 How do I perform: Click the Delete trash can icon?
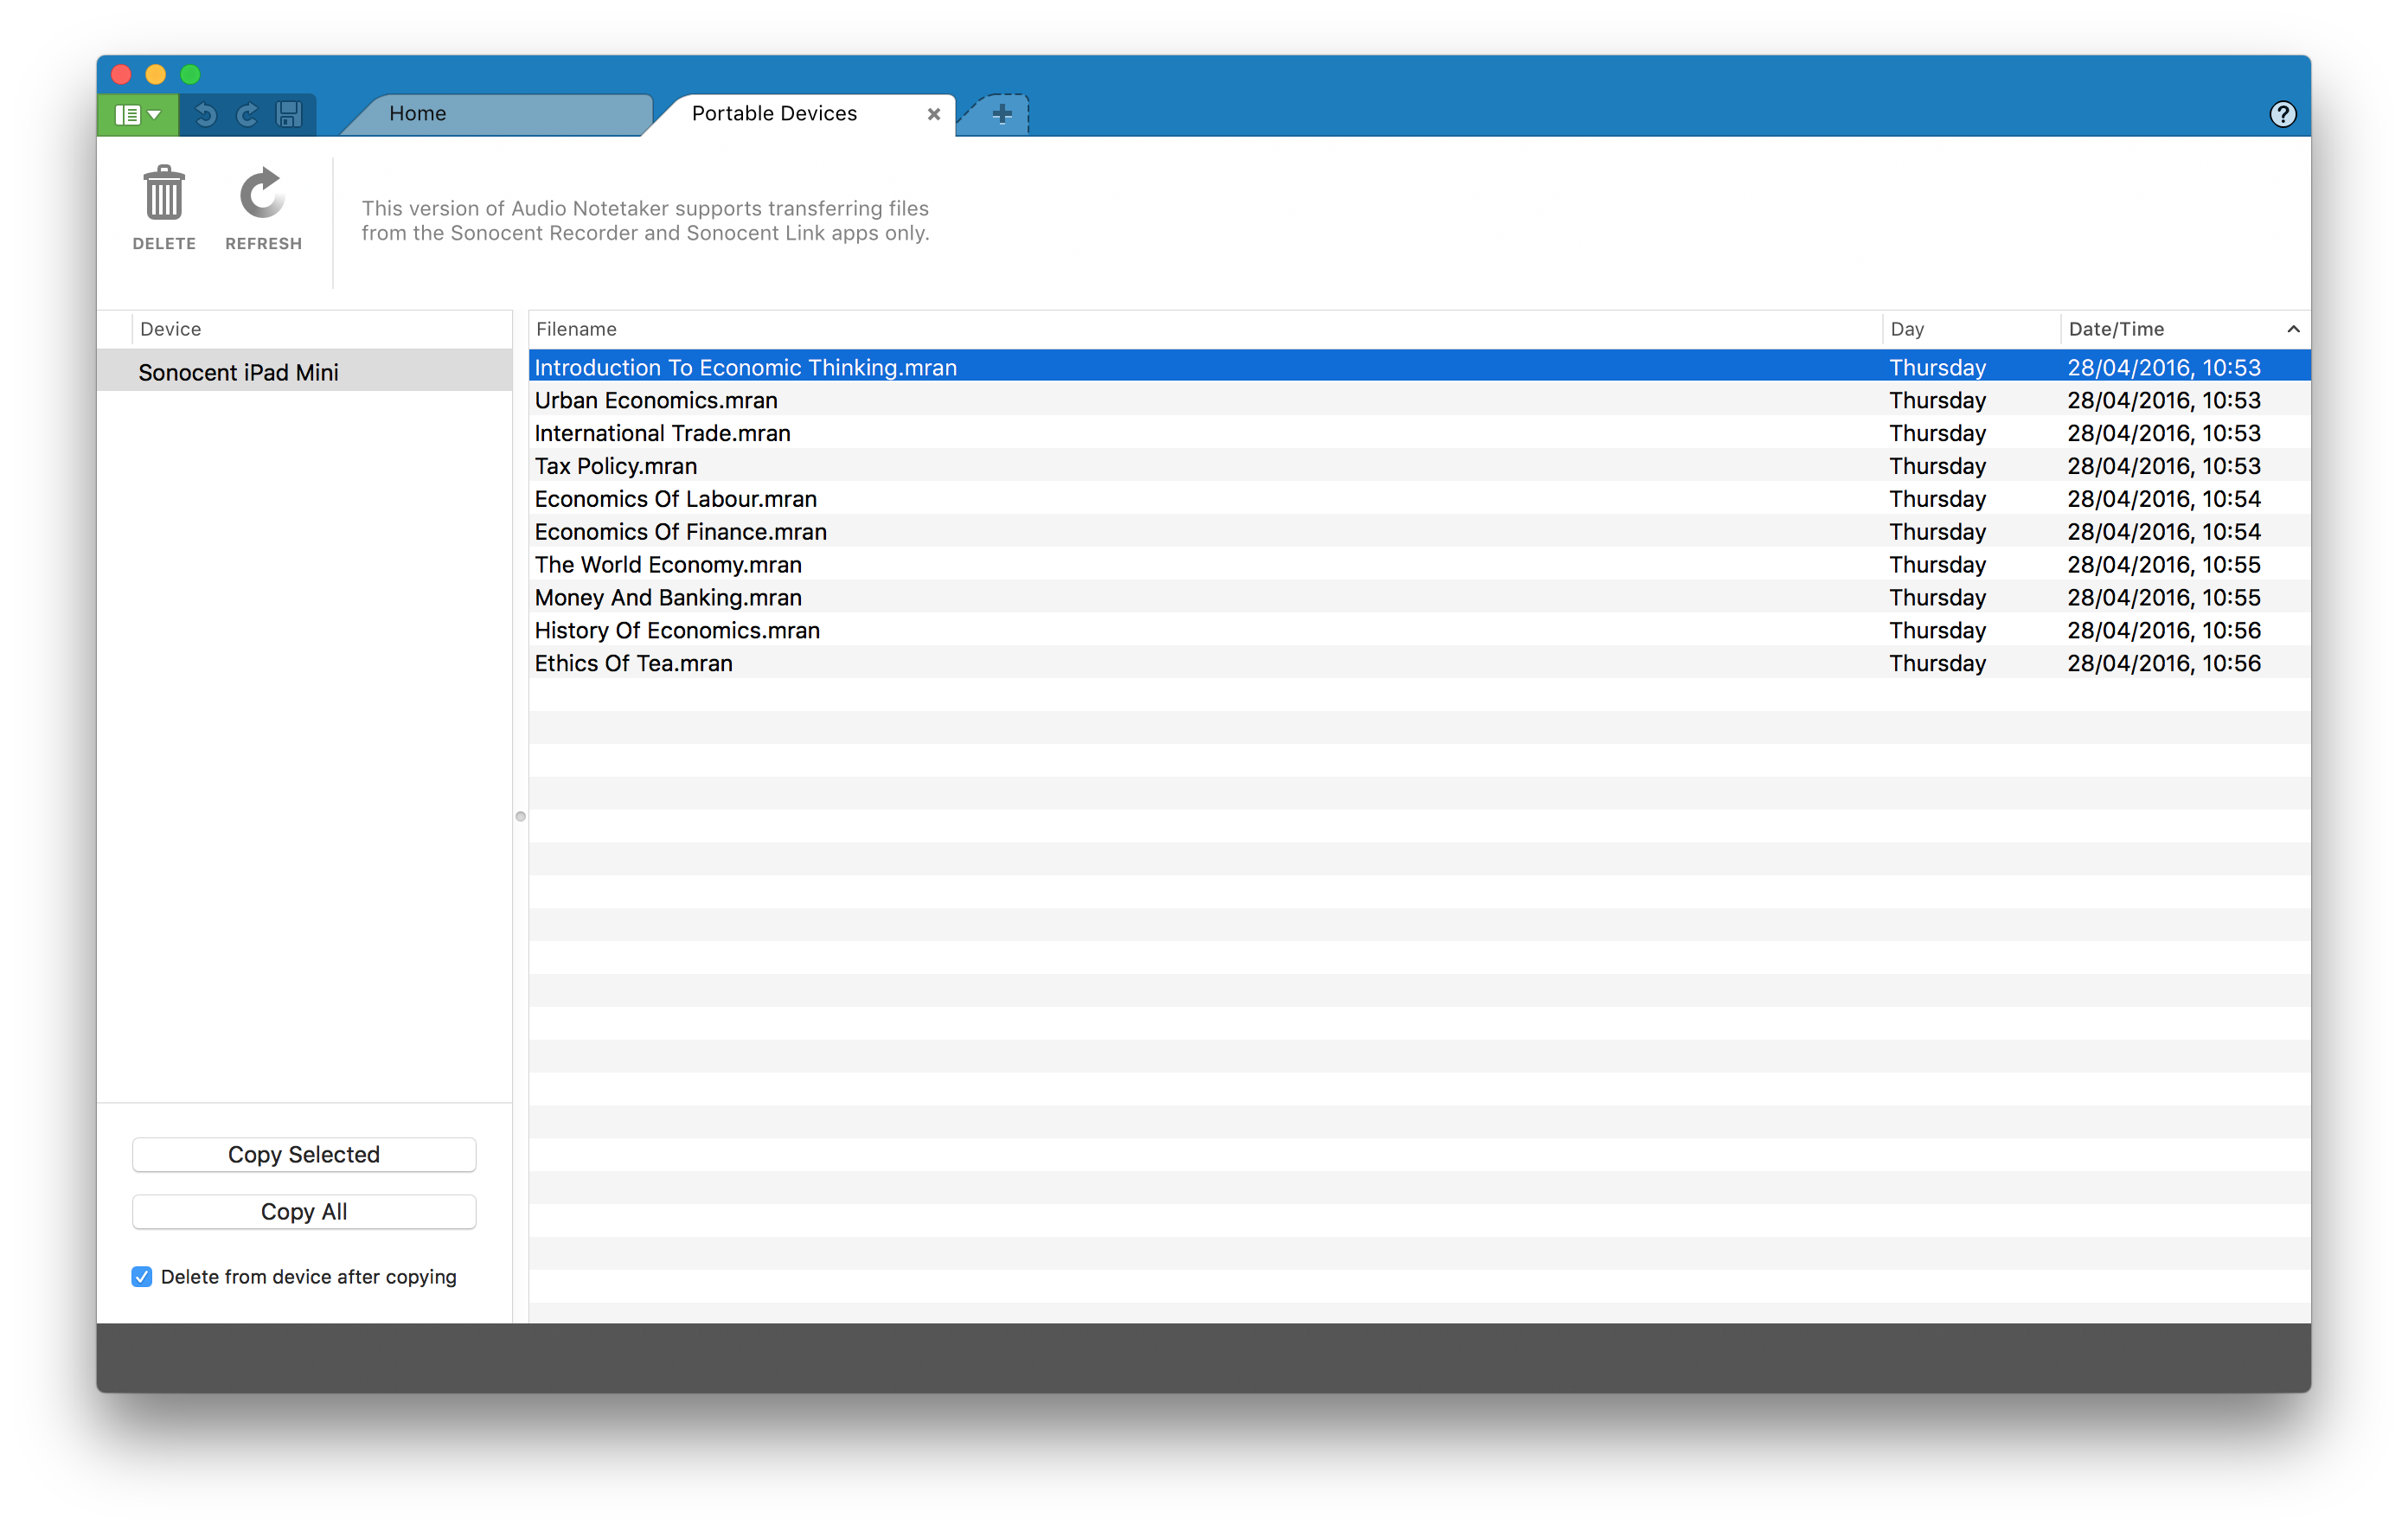pyautogui.click(x=164, y=194)
